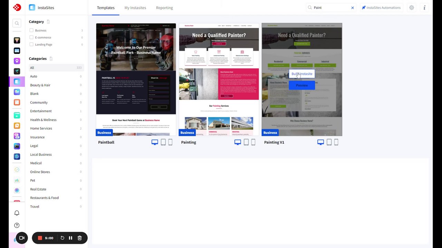The width and height of the screenshot is (442, 248).
Task: Select tablet view for Paintball template
Action: point(163,142)
